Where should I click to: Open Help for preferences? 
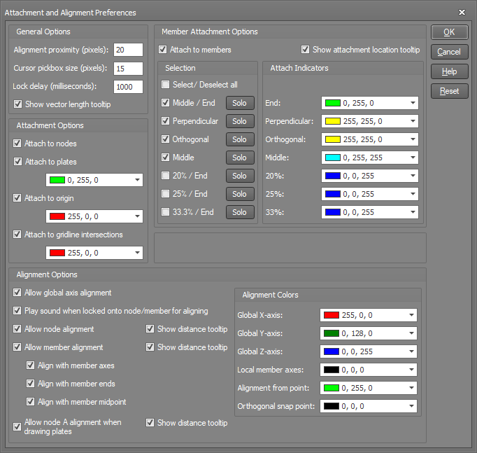click(x=449, y=71)
